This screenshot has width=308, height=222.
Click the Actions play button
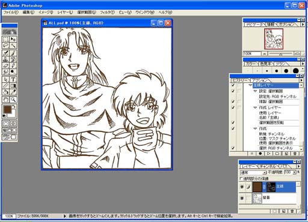[x=269, y=154]
